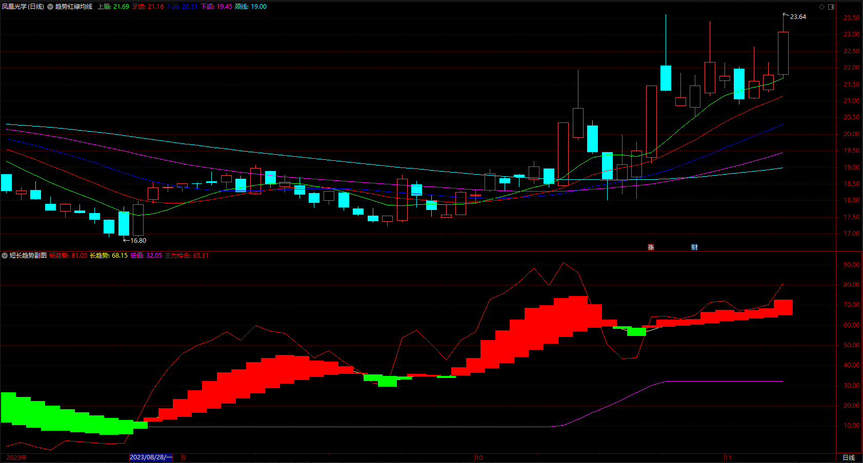The image size is (863, 463).
Task: Select the 主力持仓: 65.31 legend value
Action: click(187, 255)
